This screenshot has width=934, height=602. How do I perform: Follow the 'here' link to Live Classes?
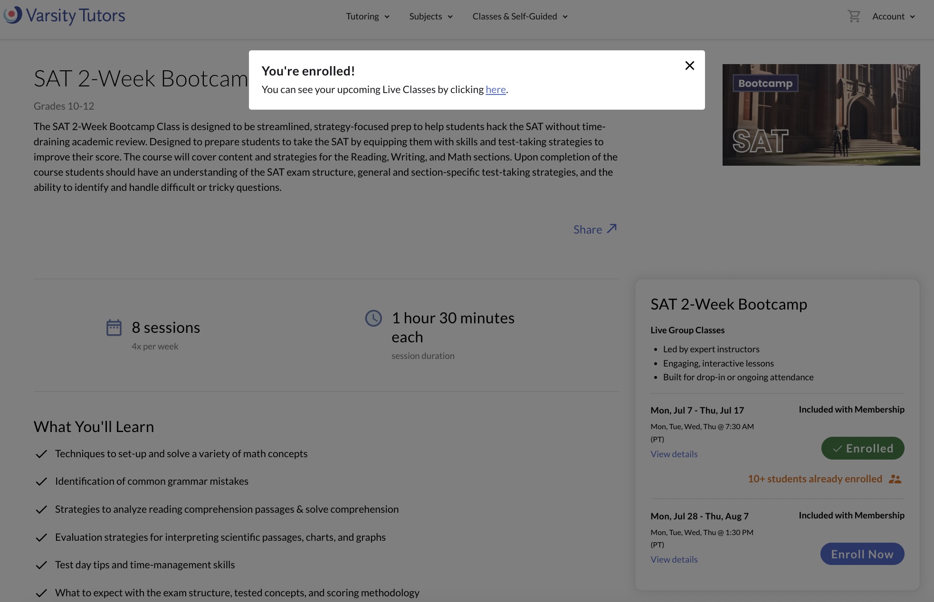pos(496,90)
